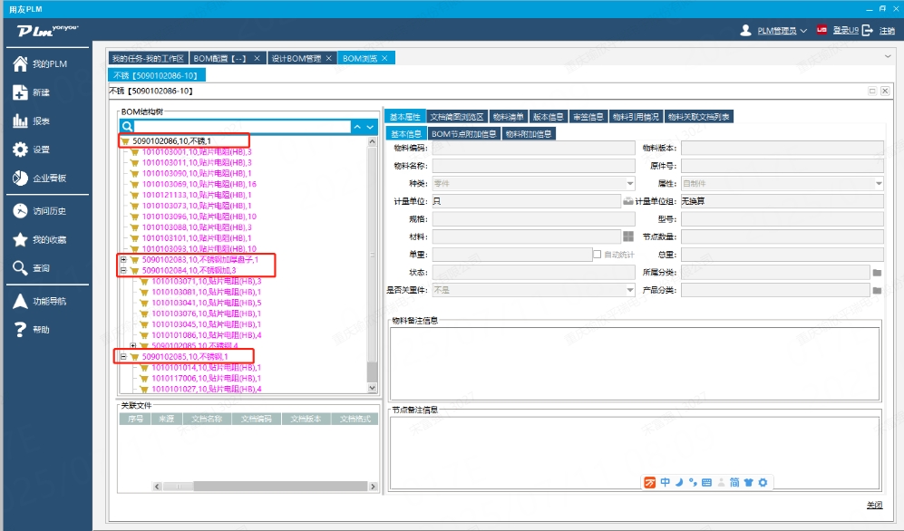The width and height of the screenshot is (904, 531).
Task: Open the 物料清单 tab
Action: (509, 117)
